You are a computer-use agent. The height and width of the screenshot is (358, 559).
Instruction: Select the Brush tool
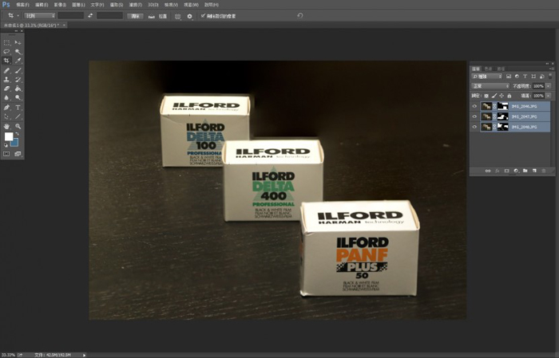pos(18,70)
